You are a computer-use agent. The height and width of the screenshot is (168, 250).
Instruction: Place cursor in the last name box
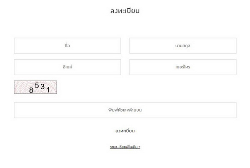[183, 46]
